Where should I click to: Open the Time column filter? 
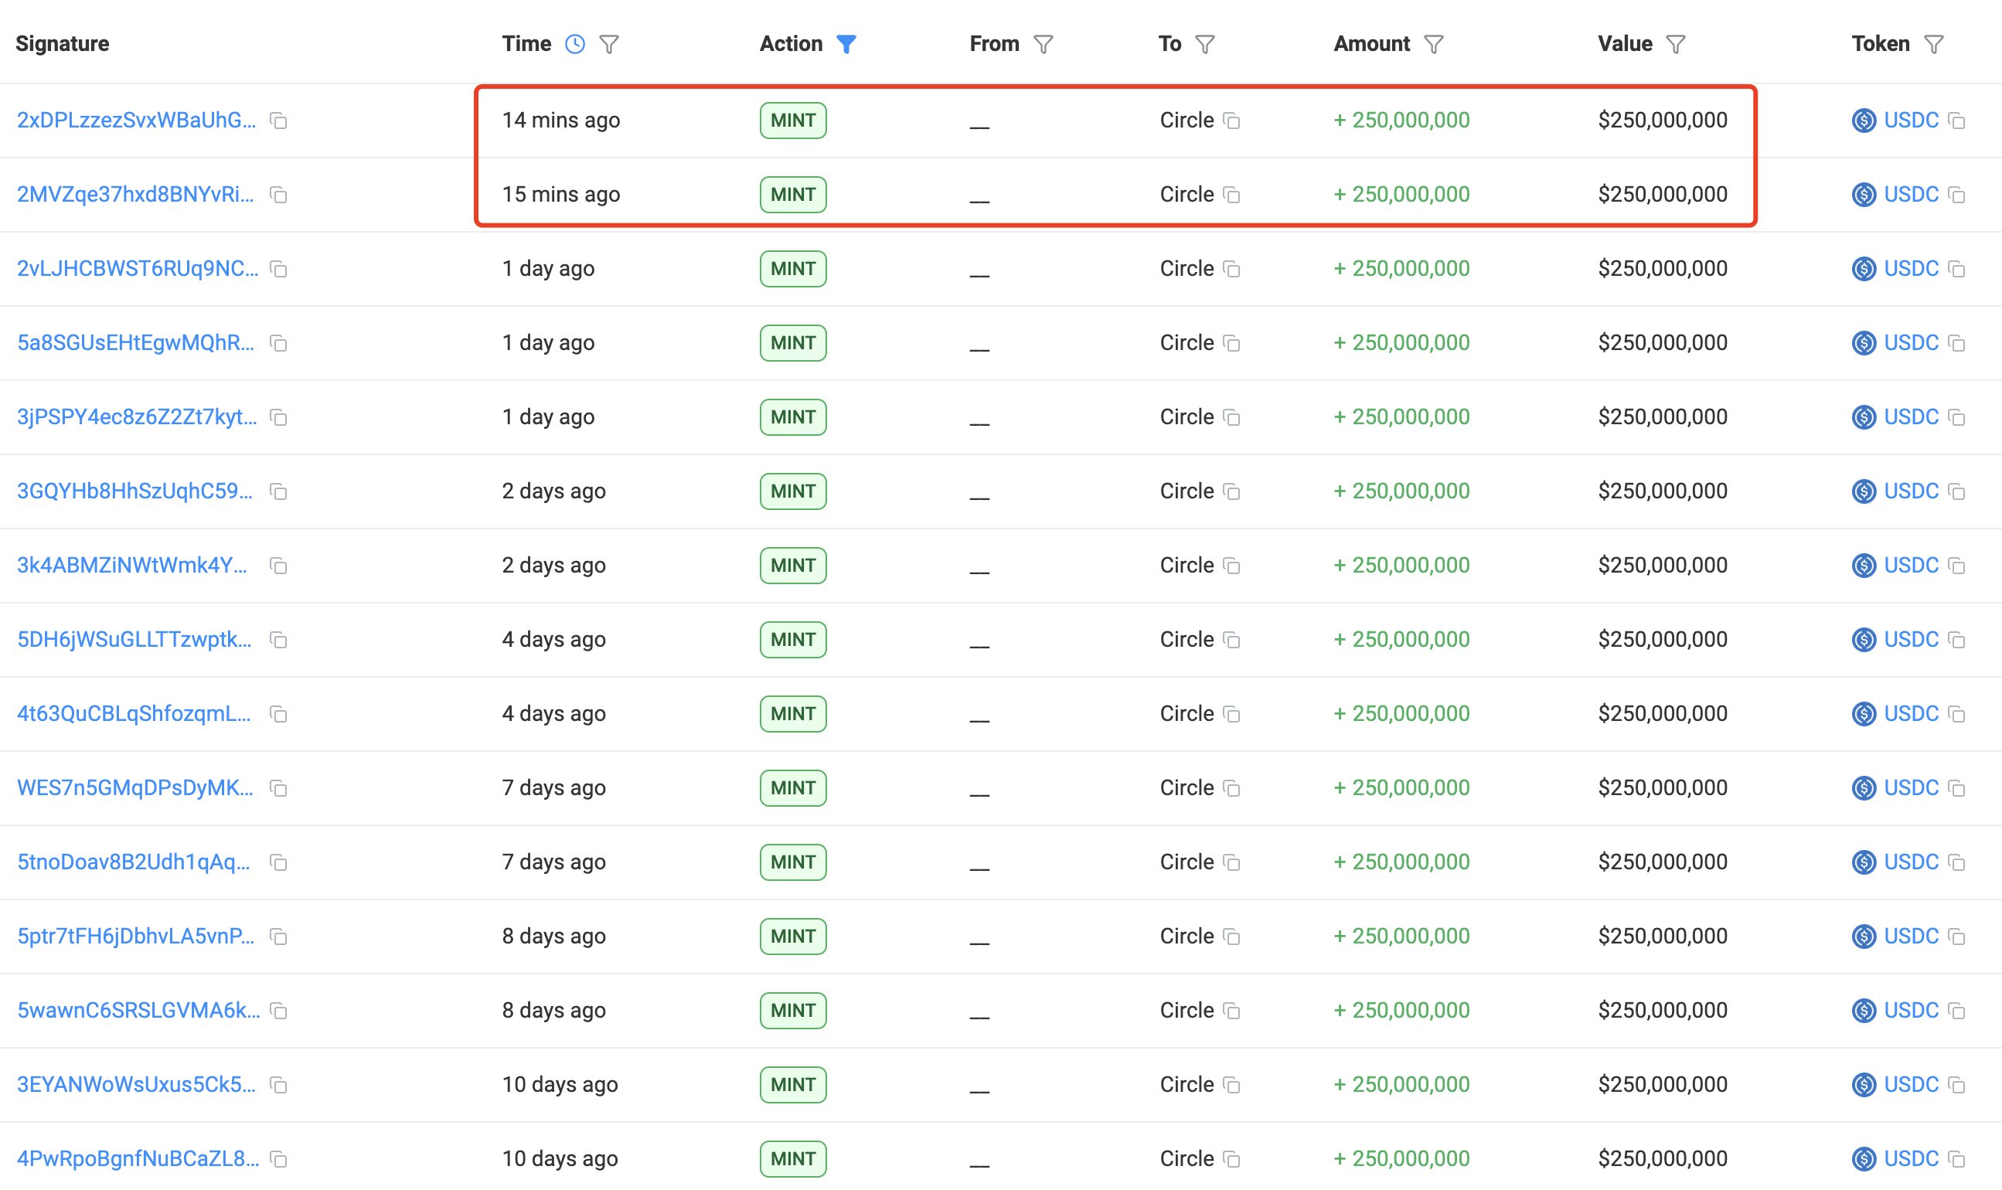609,44
